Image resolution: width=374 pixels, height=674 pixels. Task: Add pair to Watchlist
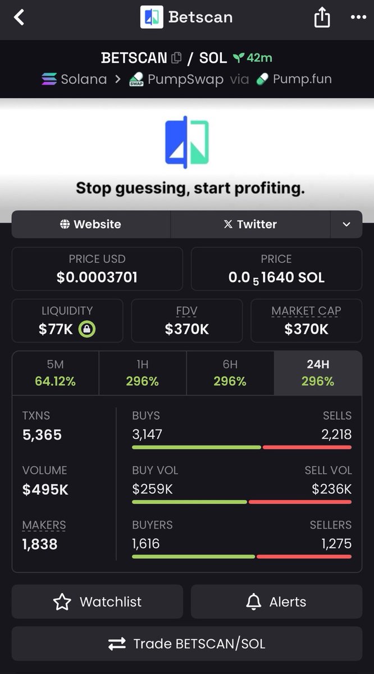97,602
